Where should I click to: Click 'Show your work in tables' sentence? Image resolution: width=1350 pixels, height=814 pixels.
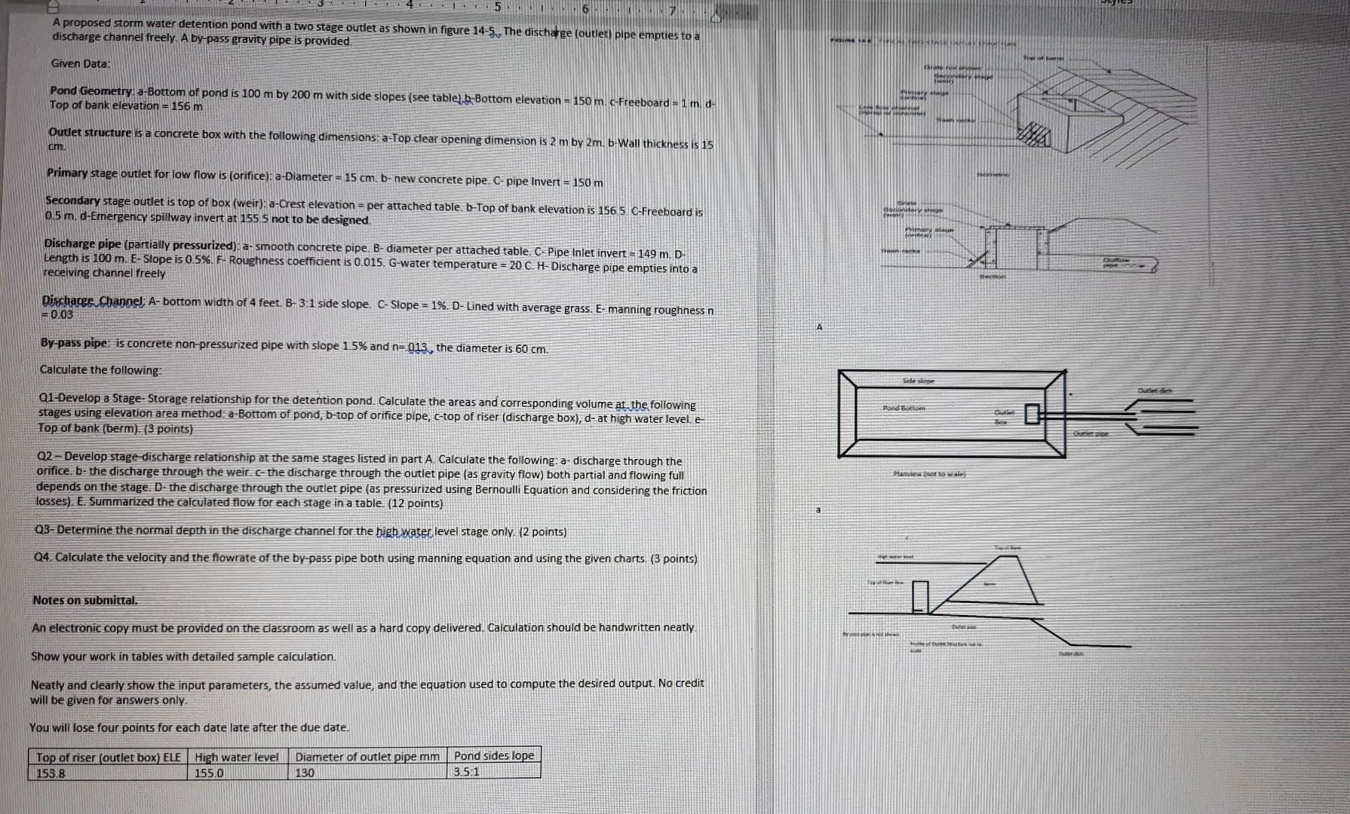coord(183,656)
